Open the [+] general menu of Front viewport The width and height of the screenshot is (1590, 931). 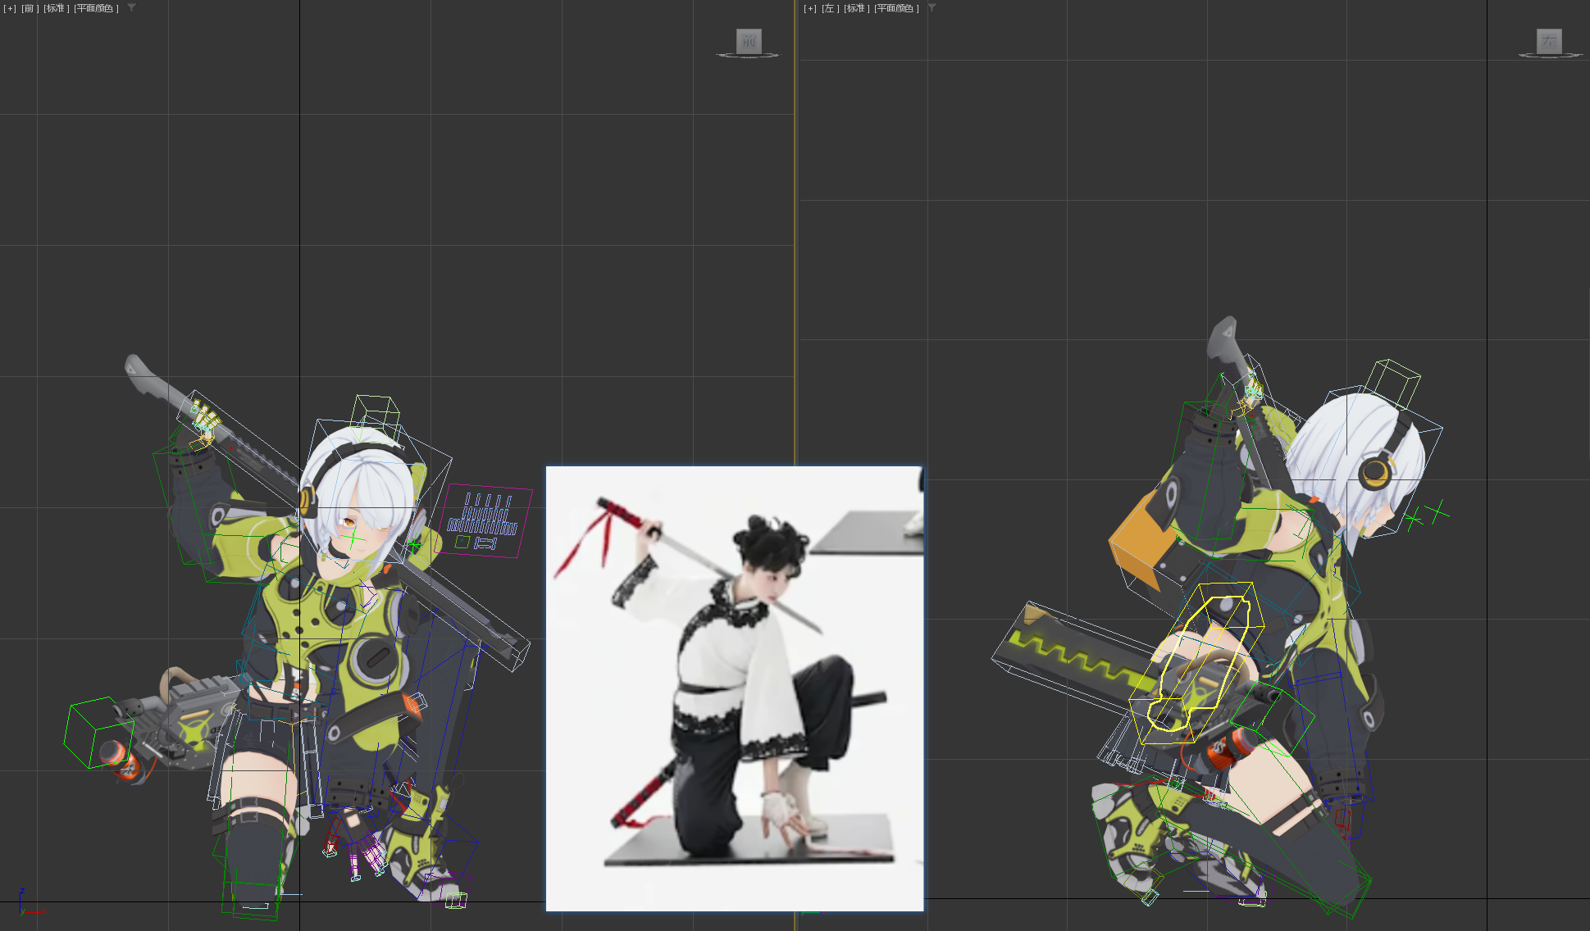coord(9,8)
